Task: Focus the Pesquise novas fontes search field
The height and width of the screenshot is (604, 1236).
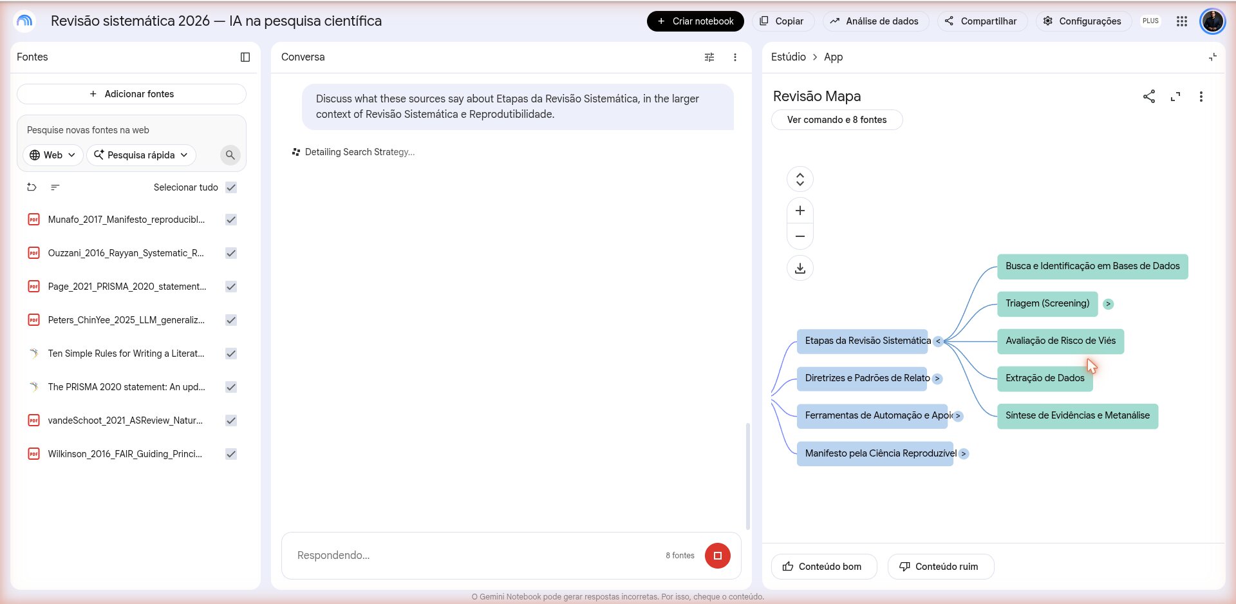Action: click(x=131, y=130)
